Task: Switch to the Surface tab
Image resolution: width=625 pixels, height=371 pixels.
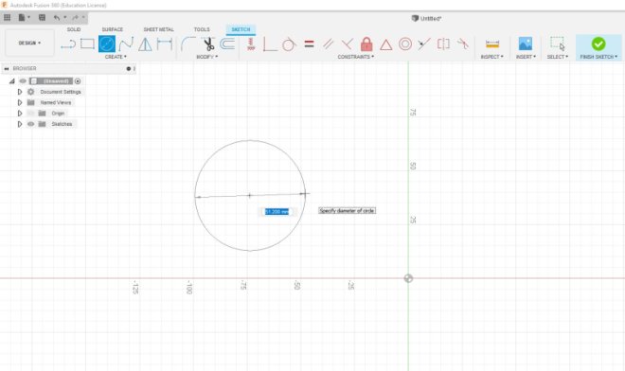Action: [x=113, y=29]
